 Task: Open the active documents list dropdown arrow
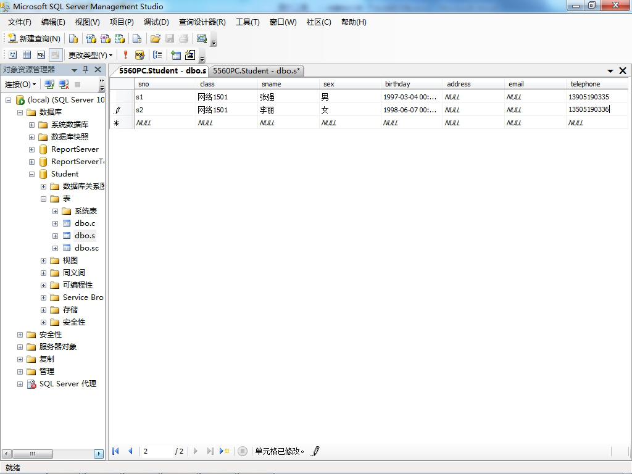[x=610, y=71]
